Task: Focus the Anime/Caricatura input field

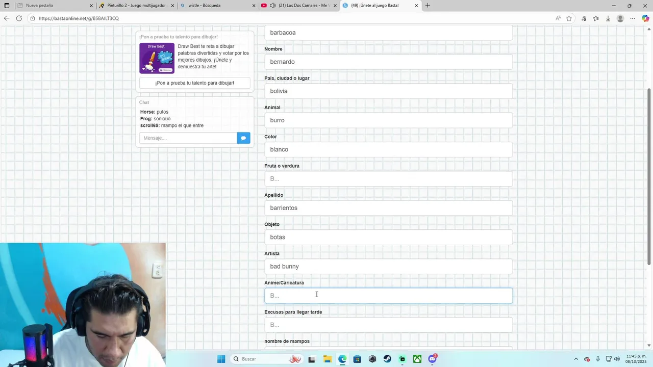Action: 389,296
